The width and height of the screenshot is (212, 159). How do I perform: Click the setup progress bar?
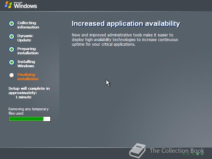pyautogui.click(x=29, y=119)
